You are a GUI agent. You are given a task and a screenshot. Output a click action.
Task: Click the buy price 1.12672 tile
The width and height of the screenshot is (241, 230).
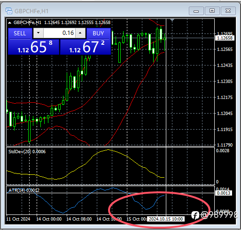click(x=86, y=47)
